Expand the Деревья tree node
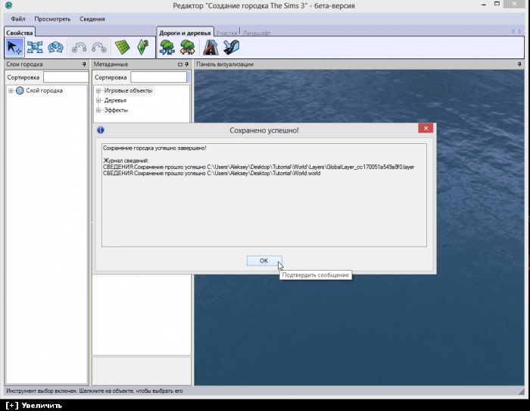Viewport: 530px width, 411px height. (x=98, y=101)
